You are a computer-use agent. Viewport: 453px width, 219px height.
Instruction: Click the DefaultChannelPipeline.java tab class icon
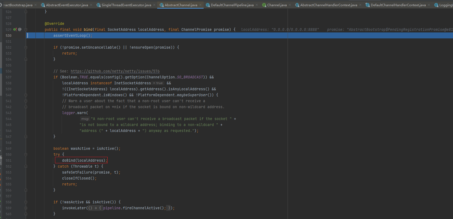tap(208, 5)
